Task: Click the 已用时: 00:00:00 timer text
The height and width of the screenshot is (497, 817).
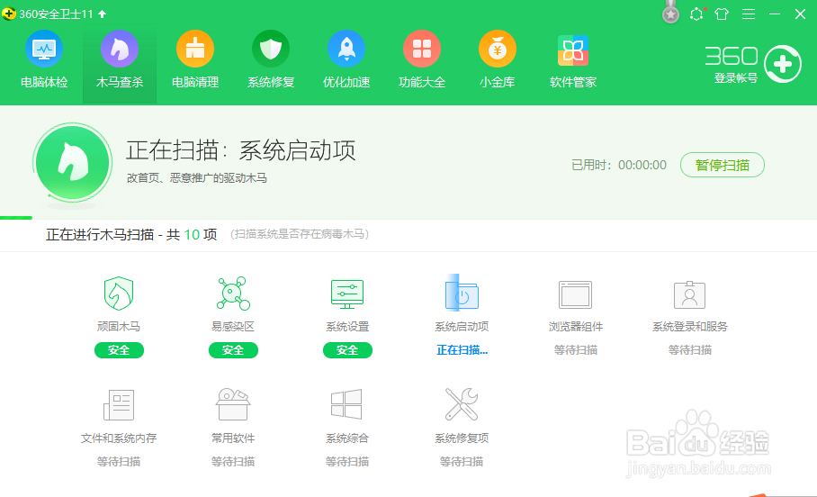Action: click(x=619, y=166)
